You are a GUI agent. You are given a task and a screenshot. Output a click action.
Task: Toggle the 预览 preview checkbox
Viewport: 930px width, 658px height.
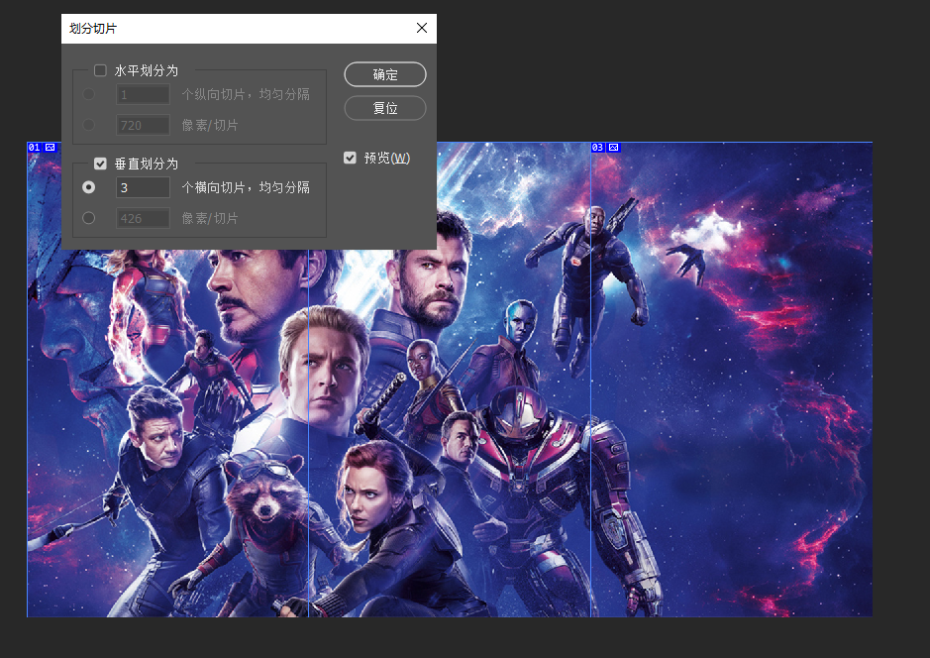pyautogui.click(x=350, y=158)
